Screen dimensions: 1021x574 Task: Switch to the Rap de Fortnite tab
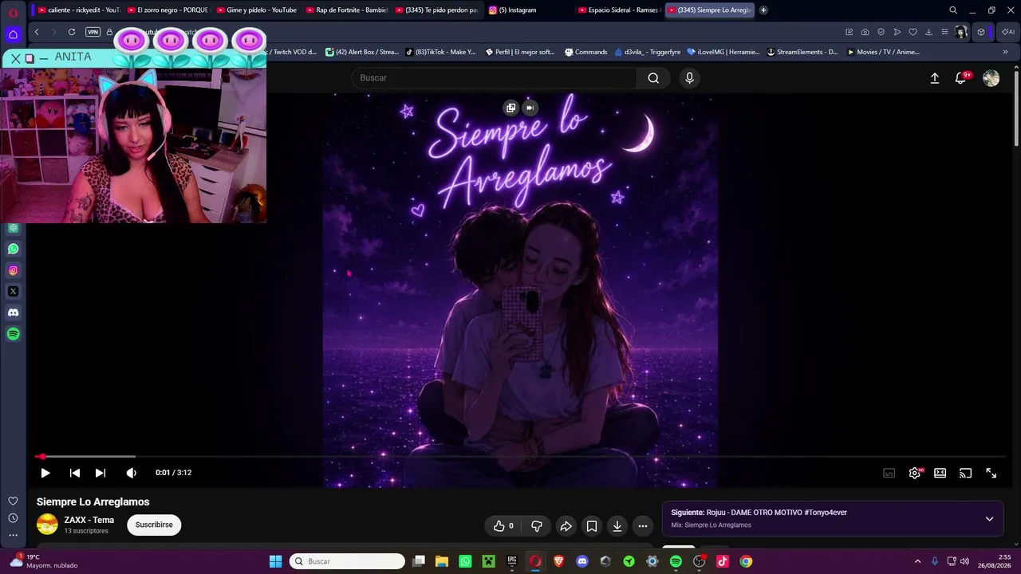pyautogui.click(x=348, y=10)
